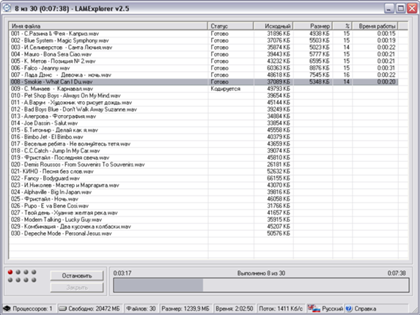Click the Кодируется status of file 009

point(225,89)
